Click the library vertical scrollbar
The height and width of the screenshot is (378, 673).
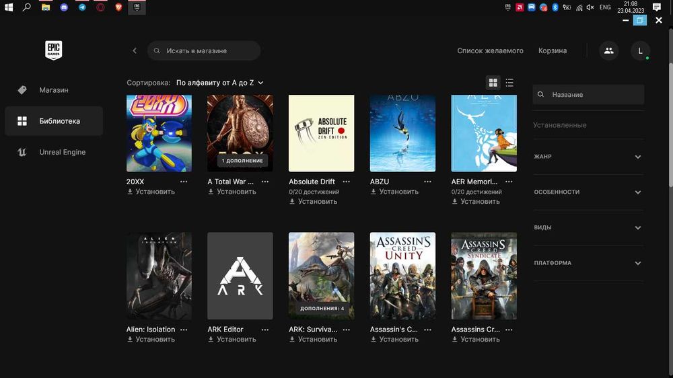[670, 124]
